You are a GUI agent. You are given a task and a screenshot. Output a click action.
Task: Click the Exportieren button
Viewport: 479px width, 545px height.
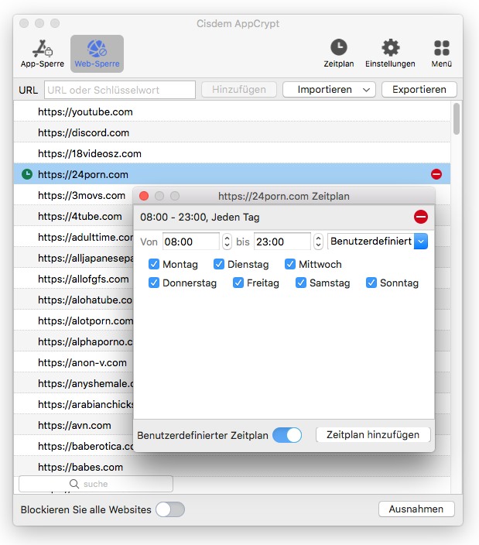coord(419,90)
